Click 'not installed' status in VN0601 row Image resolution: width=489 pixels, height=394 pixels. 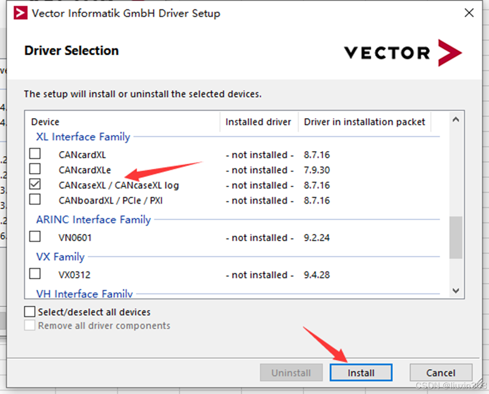260,238
